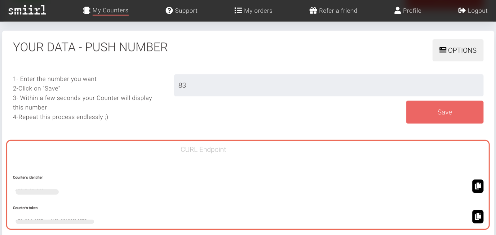Click the Smiirl logo
Image resolution: width=496 pixels, height=235 pixels.
[x=27, y=10]
